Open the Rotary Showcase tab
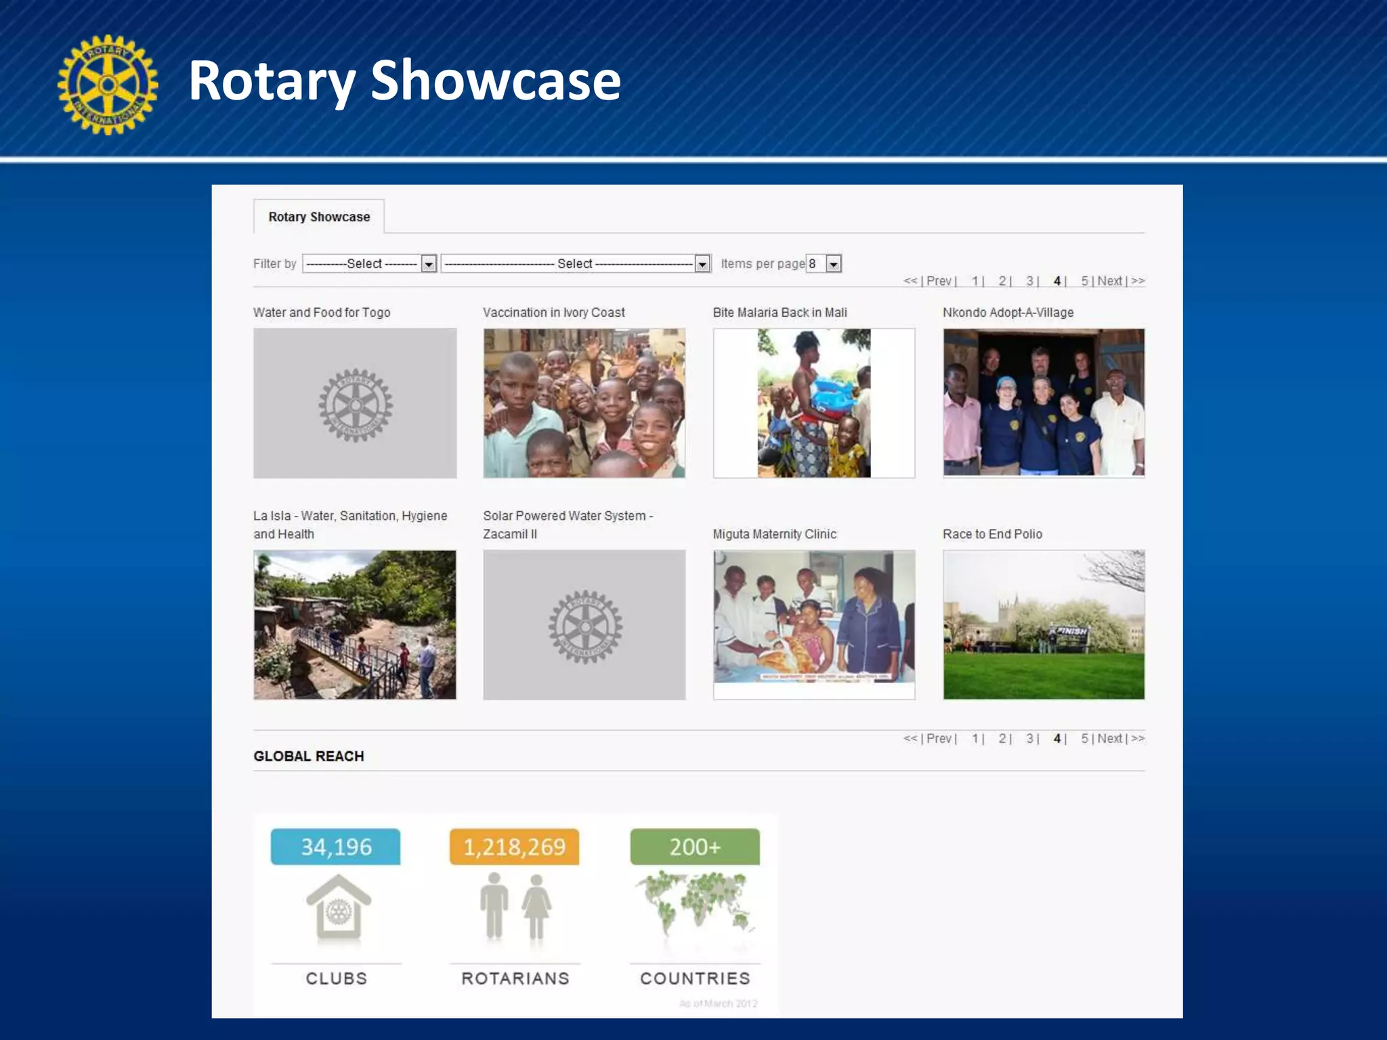This screenshot has height=1040, width=1387. tap(319, 217)
